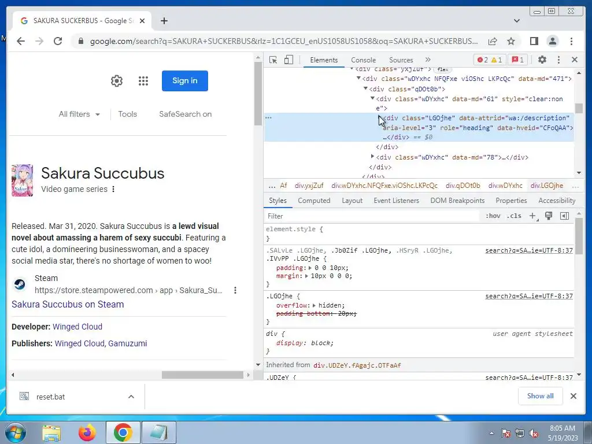592x444 pixels.
Task: Expand the LGOjhe description div node
Action: pyautogui.click(x=380, y=118)
